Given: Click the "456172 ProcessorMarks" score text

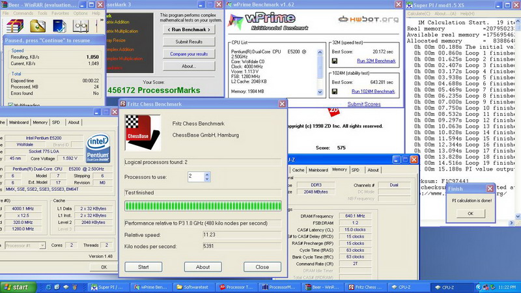Looking at the screenshot, I should pyautogui.click(x=154, y=91).
